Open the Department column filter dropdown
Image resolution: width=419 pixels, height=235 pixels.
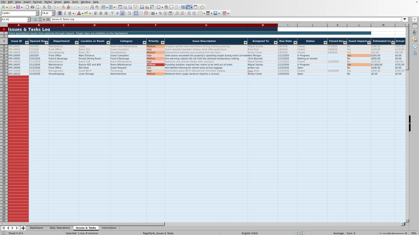coord(76,42)
